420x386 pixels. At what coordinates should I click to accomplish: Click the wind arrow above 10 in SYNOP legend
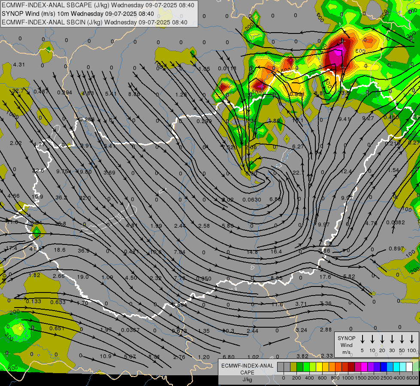[372, 339]
